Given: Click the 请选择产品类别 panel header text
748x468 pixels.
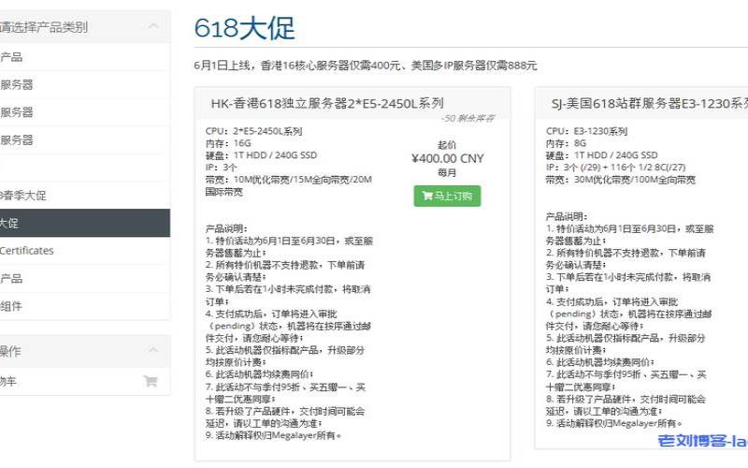Looking at the screenshot, I should tap(45, 27).
